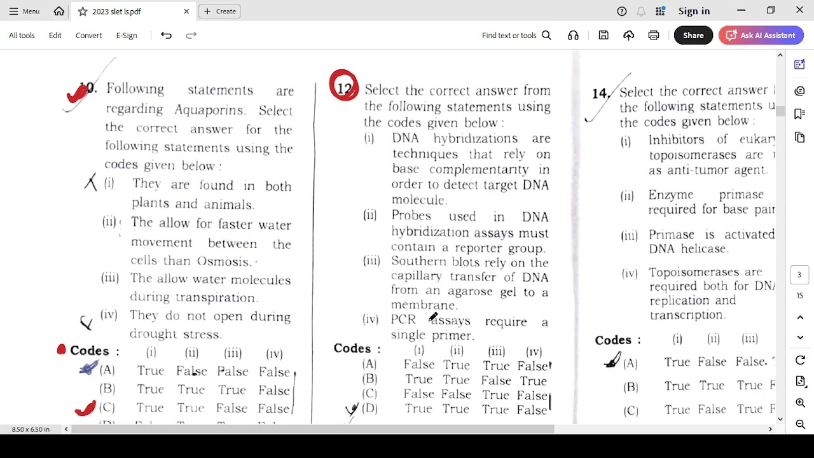Click the Find text or tools search
Screen dimensions: 814x458
click(516, 36)
